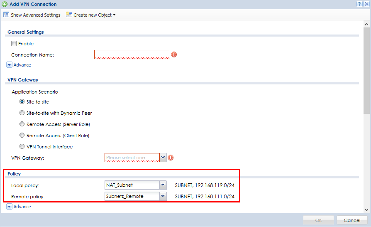Viewport: 371px width, 227px height.
Task: Click the help question mark icon
Action: click(359, 4)
